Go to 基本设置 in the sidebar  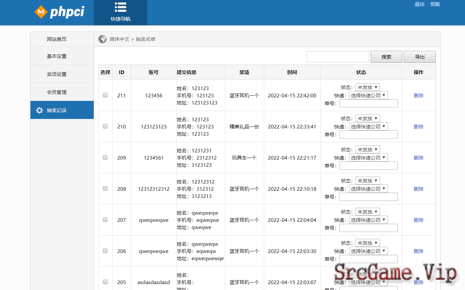57,56
